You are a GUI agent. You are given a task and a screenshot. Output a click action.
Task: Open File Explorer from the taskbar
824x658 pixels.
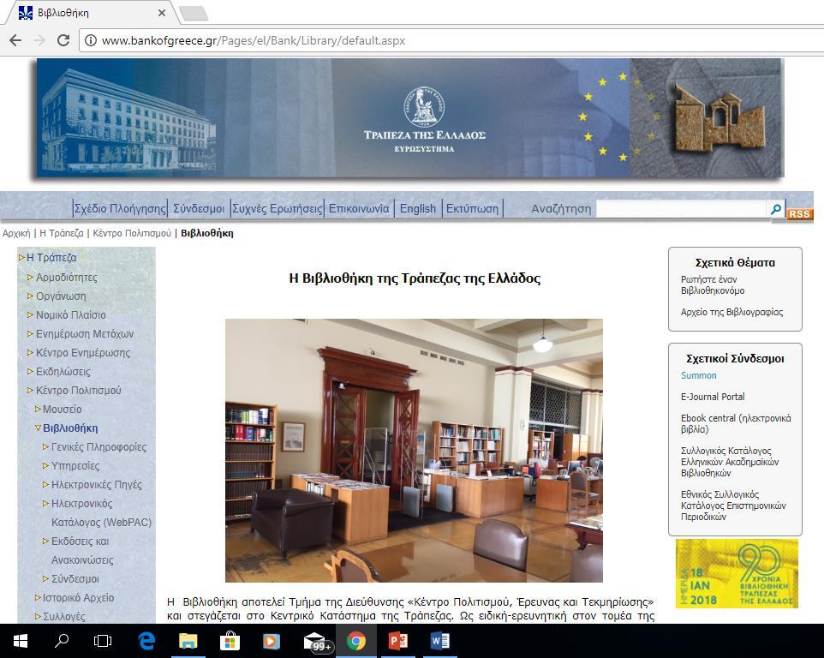188,641
